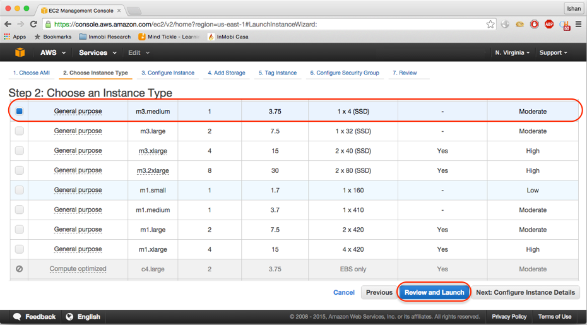Click Compute optimized label in c4.large row

click(x=78, y=269)
